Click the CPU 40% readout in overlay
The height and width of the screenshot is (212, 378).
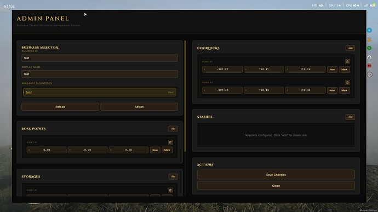pyautogui.click(x=352, y=5)
